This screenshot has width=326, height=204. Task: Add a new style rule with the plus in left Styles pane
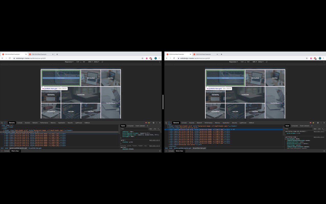pos(158,129)
